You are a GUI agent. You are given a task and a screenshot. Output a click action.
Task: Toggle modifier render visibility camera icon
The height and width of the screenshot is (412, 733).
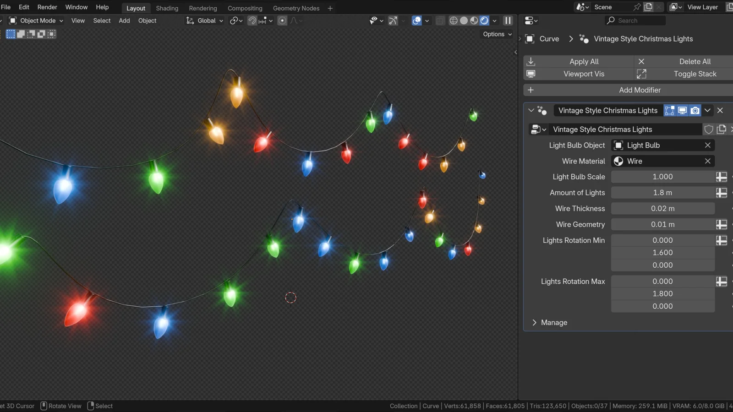click(x=695, y=110)
